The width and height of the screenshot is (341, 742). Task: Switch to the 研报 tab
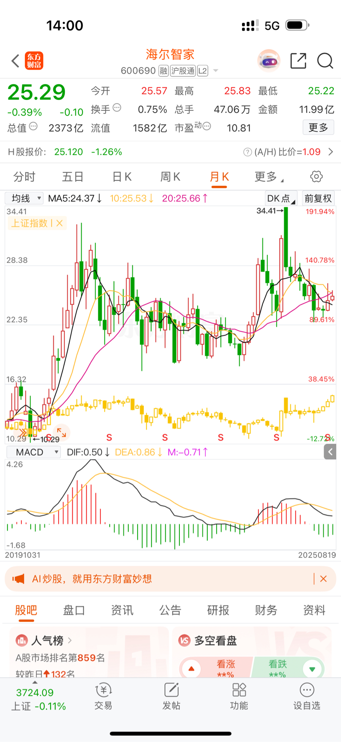coord(218,610)
